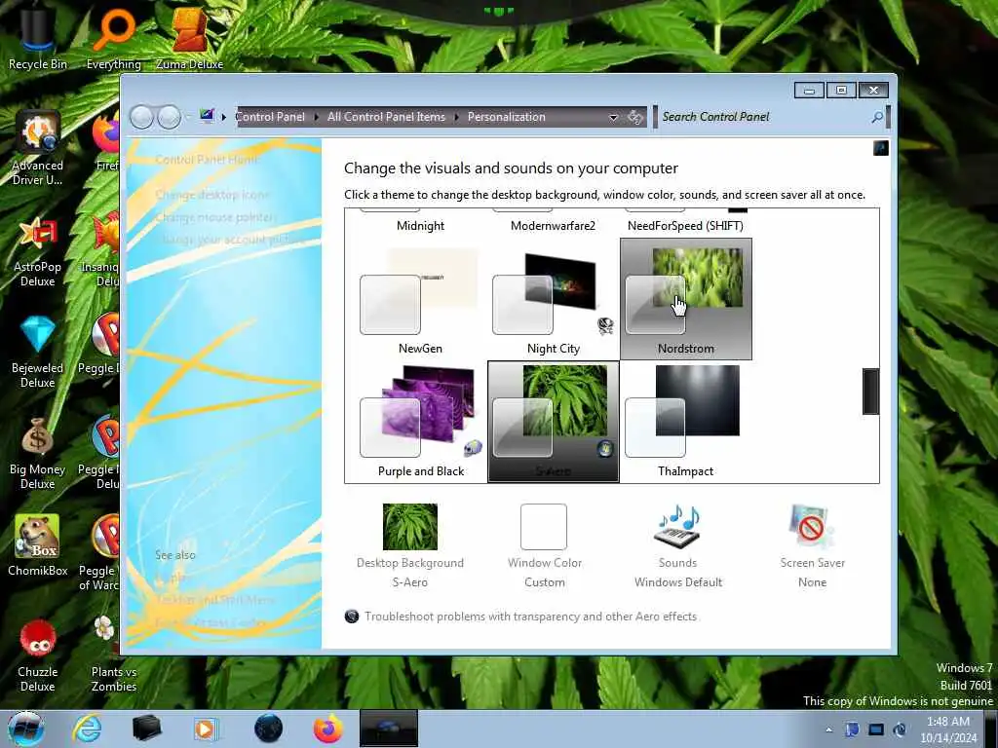Open the Recycle Bin desktop icon
Image resolution: width=998 pixels, height=748 pixels.
pos(37,38)
